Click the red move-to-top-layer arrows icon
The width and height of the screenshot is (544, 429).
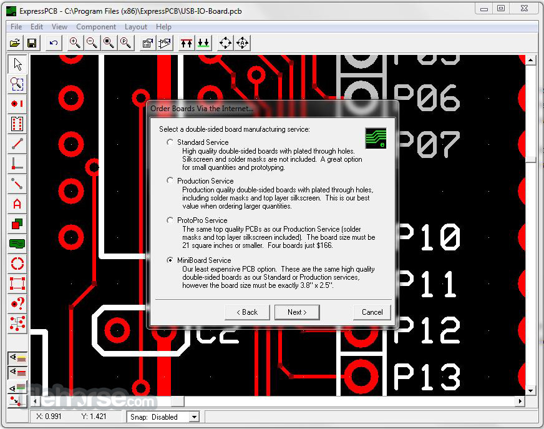coord(187,43)
